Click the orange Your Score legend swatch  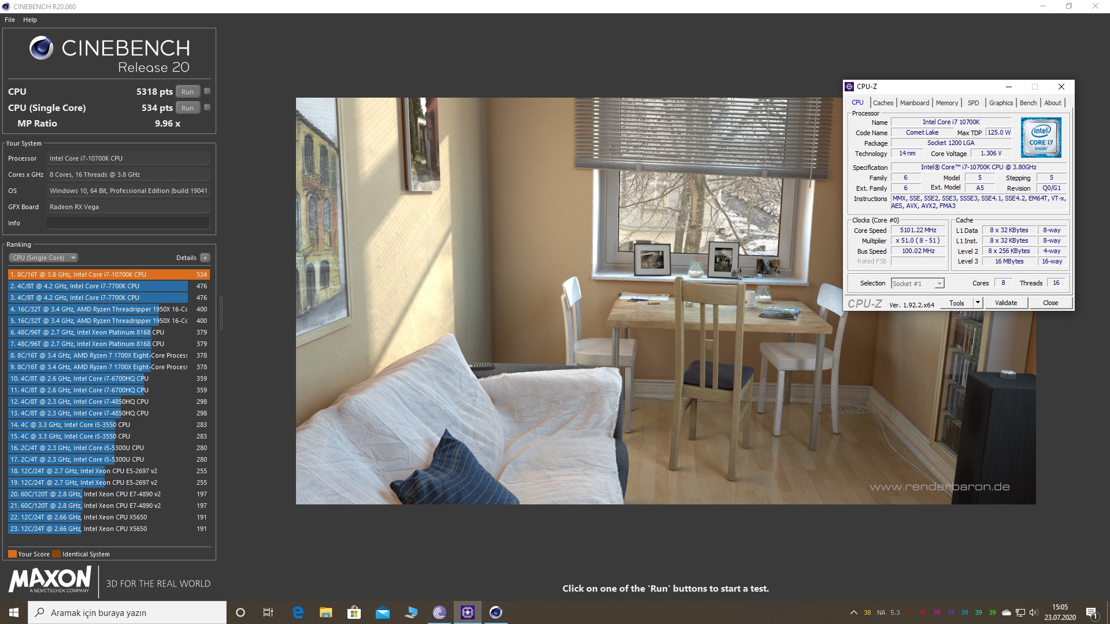12,554
